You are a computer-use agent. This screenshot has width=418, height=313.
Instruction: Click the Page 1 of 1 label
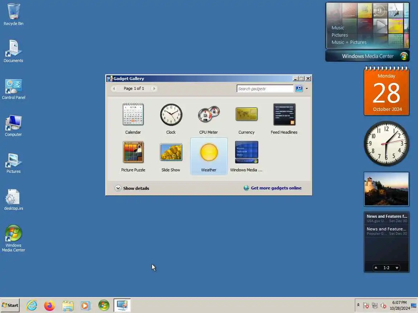tap(134, 88)
